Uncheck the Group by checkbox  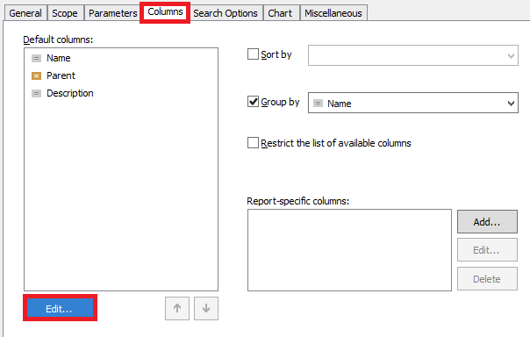(253, 102)
